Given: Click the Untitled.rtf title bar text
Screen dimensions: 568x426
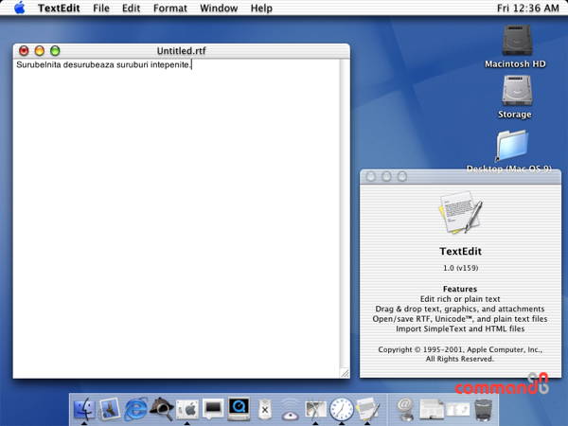Looking at the screenshot, I should point(181,51).
